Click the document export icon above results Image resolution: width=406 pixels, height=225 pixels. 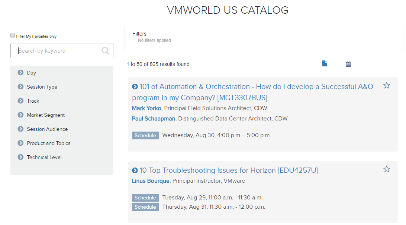click(325, 64)
